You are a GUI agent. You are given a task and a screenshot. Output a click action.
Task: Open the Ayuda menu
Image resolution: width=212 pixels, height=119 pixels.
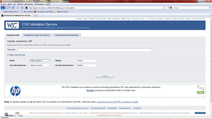48,4
